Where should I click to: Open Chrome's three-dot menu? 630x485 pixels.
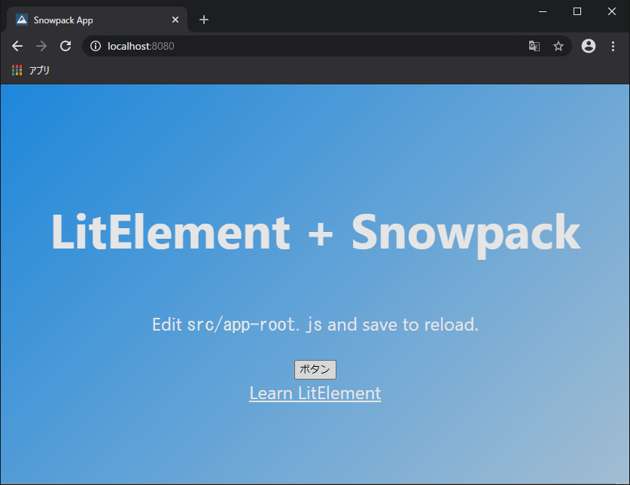point(613,46)
